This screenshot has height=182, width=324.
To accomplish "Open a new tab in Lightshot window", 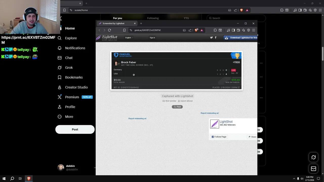I will [141, 24].
